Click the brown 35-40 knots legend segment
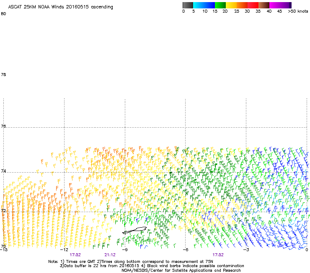The height and width of the screenshot is (273, 310). [x=264, y=5]
